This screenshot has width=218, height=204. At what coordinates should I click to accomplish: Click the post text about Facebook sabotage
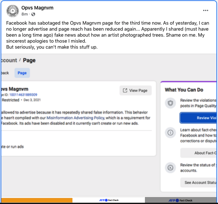(x=108, y=35)
